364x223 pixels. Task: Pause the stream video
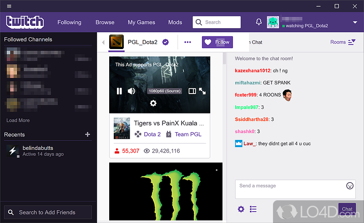pos(119,91)
